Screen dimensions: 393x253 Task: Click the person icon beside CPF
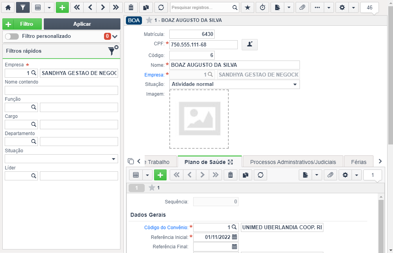(249, 45)
